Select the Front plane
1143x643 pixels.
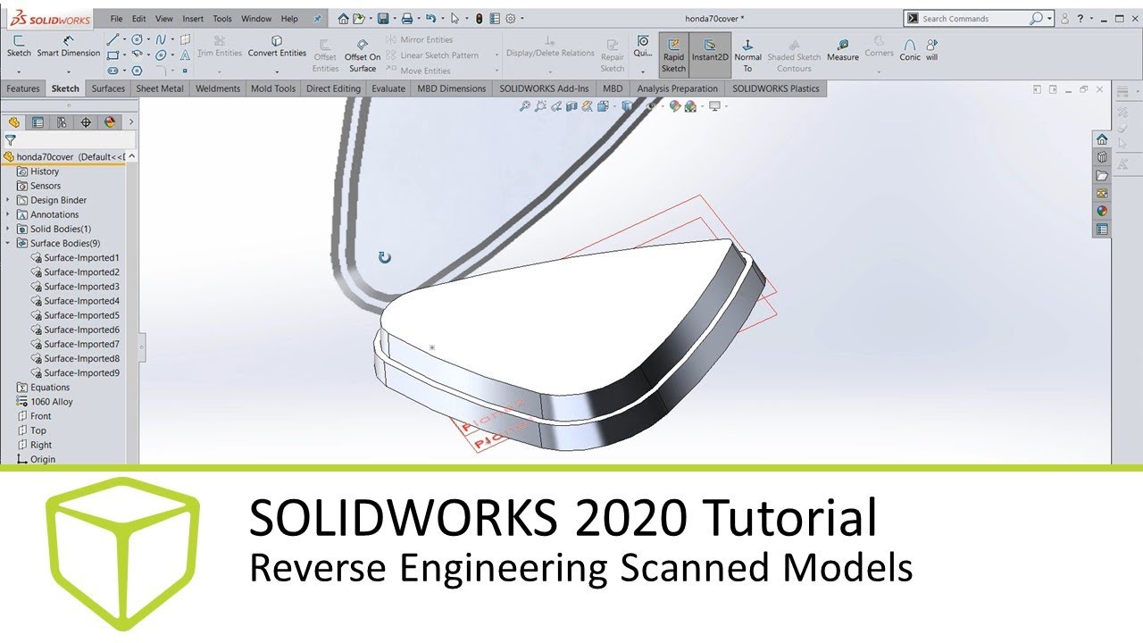34,416
